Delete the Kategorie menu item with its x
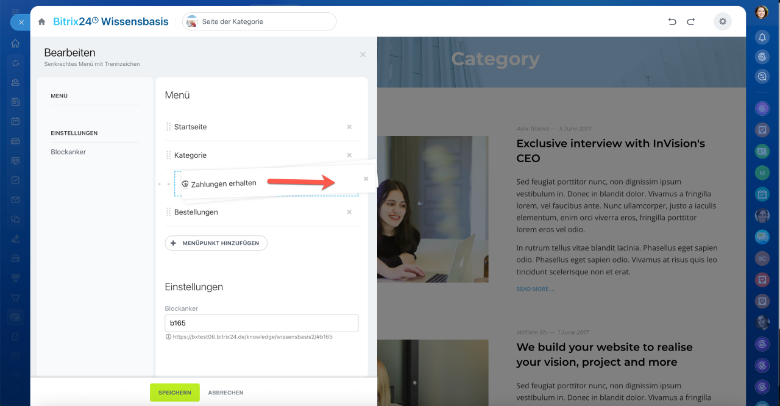 349,155
